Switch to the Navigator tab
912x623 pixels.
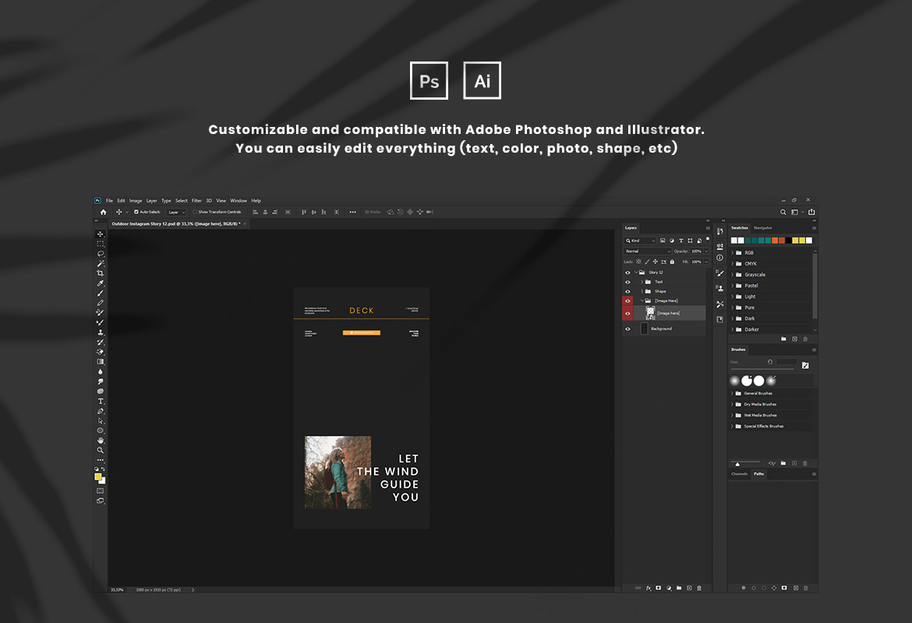[762, 228]
